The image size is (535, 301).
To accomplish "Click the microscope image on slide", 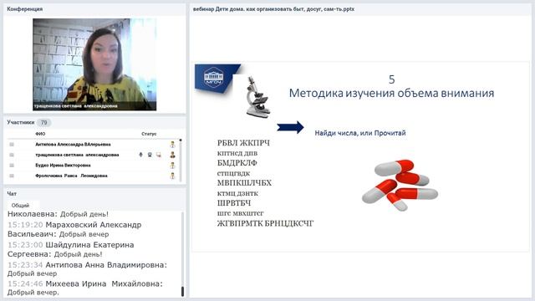I will (257, 97).
